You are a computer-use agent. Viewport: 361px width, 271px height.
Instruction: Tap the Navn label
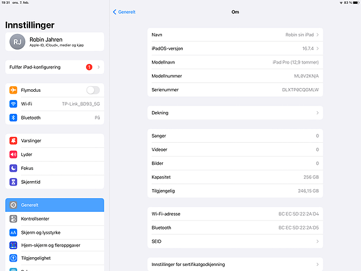point(157,35)
